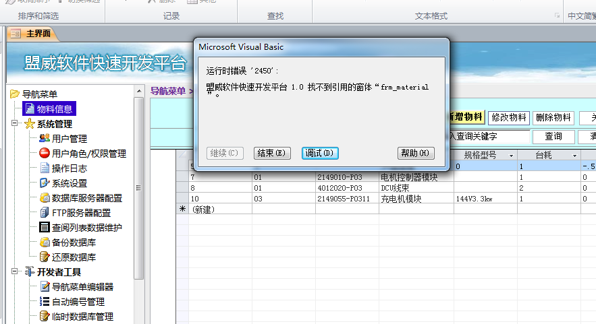Click the 临时数据库管理 icon

(45, 316)
